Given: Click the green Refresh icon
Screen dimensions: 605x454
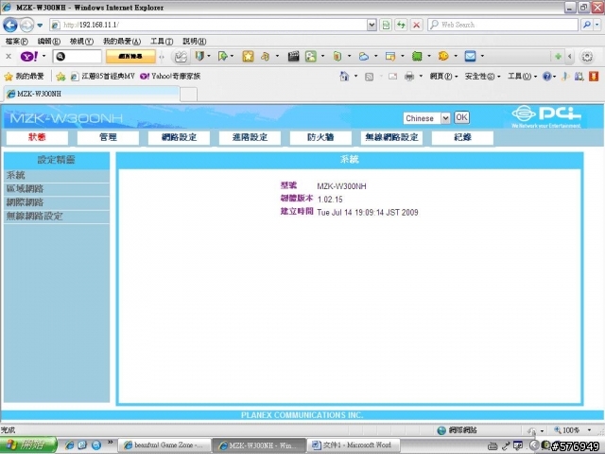Looking at the screenshot, I should [401, 26].
